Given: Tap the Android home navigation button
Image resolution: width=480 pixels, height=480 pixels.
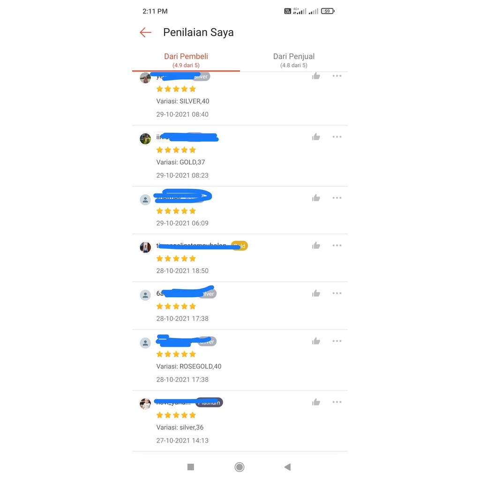Looking at the screenshot, I should tap(240, 467).
